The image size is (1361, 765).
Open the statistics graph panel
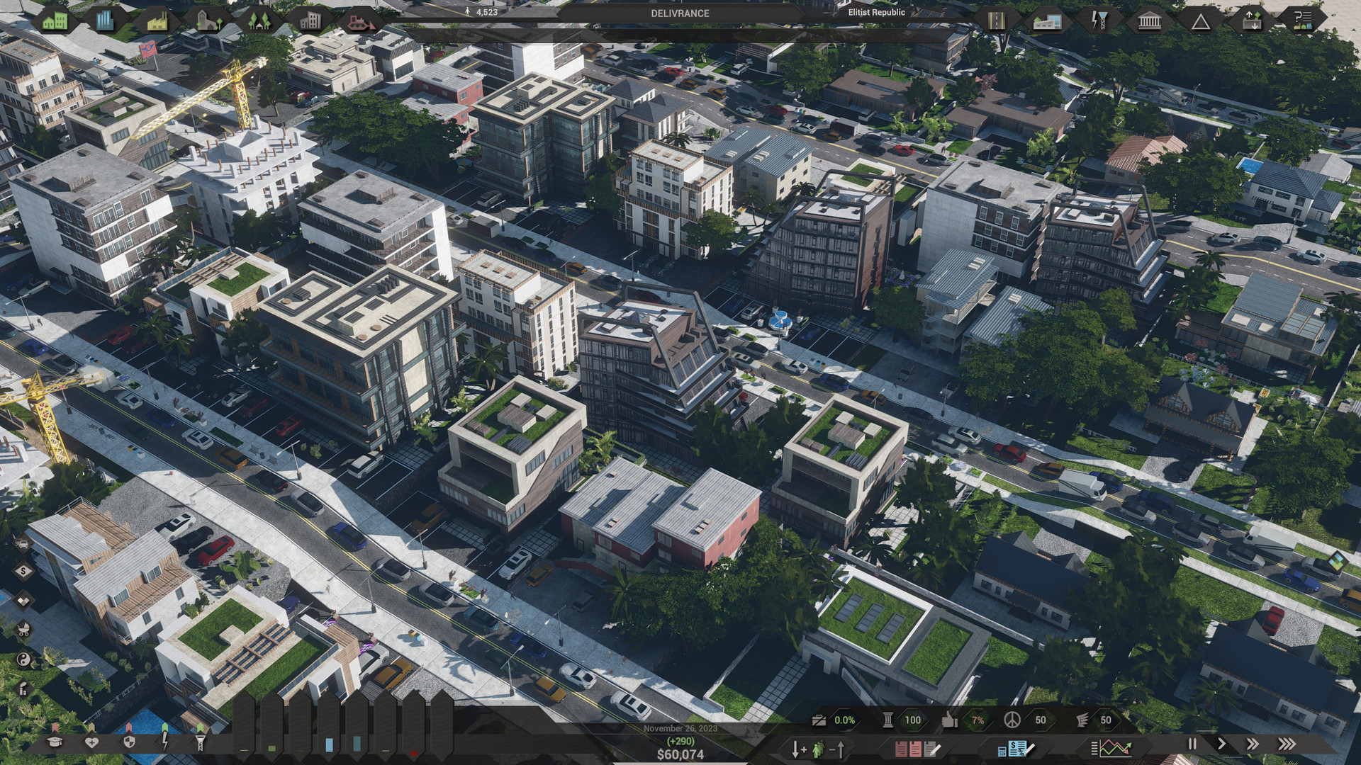[x=1110, y=748]
